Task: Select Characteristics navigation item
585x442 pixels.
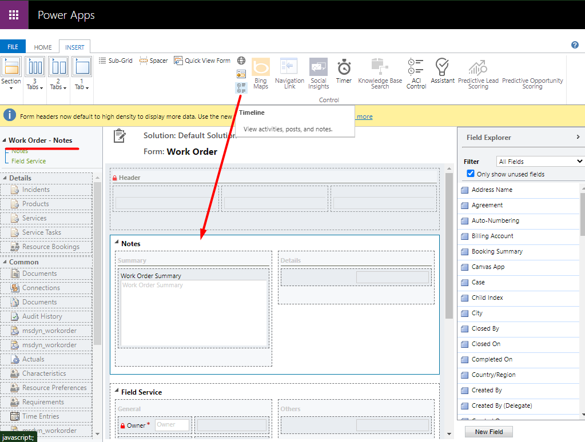Action: (46, 373)
